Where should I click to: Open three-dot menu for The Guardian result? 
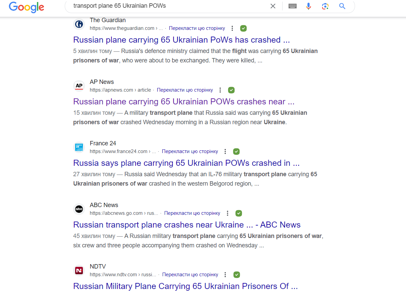232,28
